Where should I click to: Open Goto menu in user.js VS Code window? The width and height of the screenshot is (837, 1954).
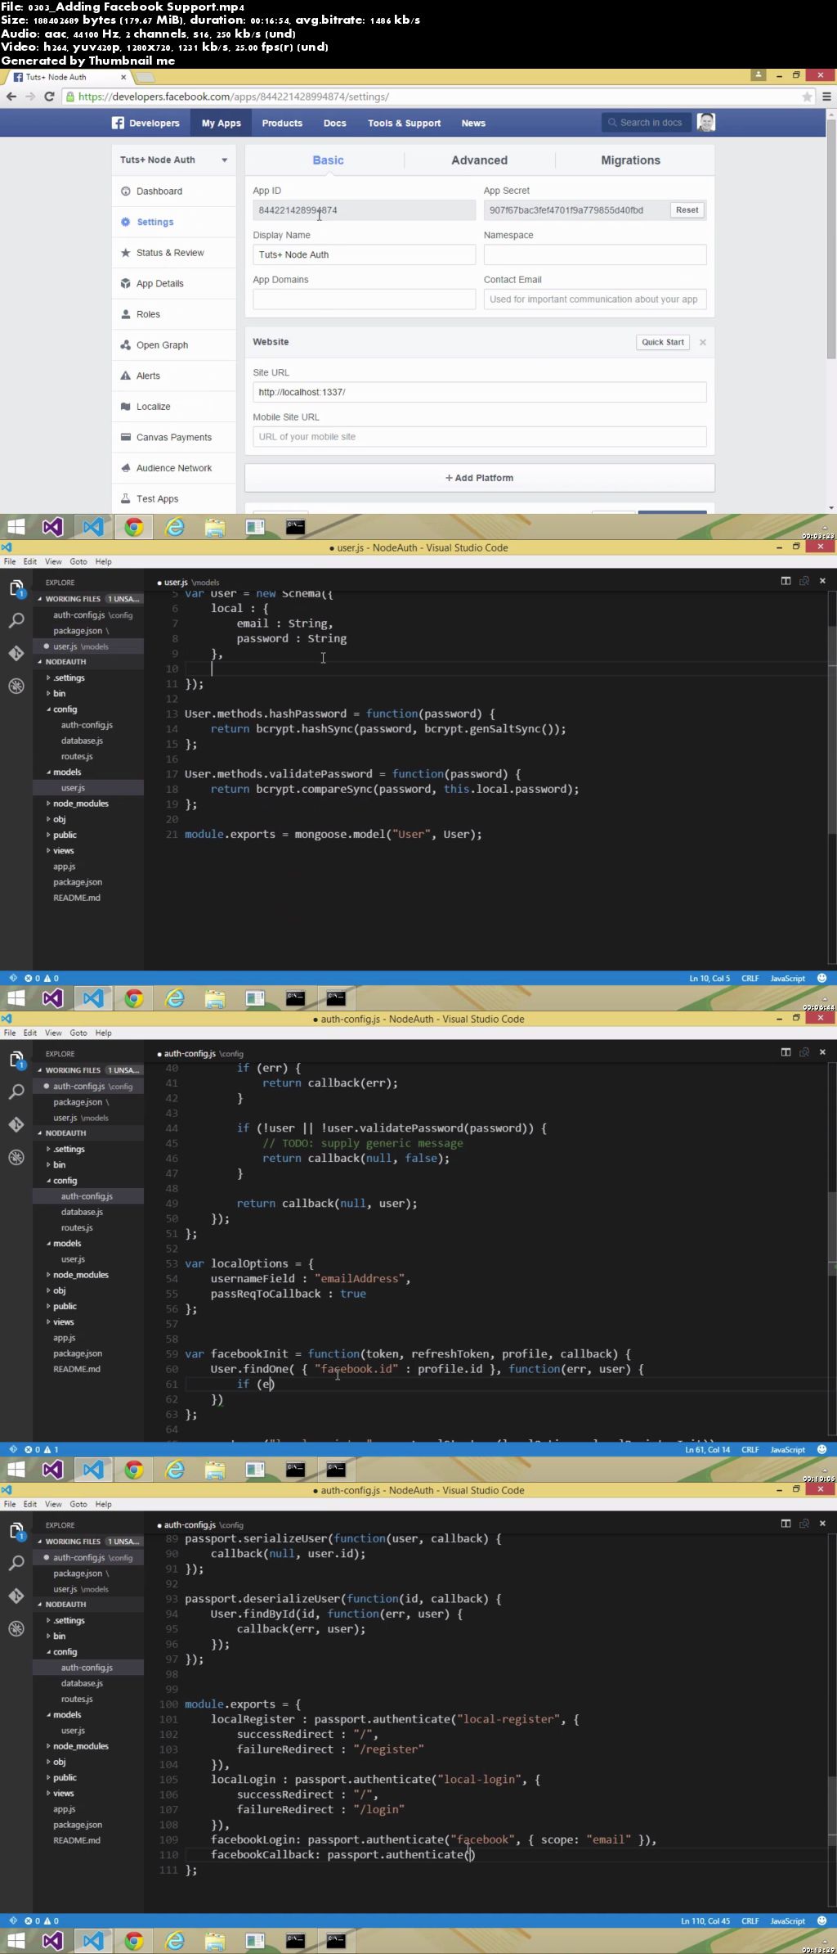tap(78, 561)
